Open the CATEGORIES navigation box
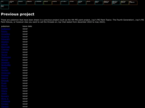Viewport: 145px width, 108px height. (x=39, y=3)
